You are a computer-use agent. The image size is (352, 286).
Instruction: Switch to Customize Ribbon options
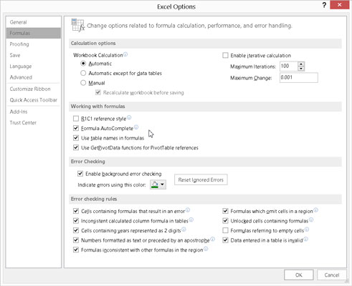(30, 89)
